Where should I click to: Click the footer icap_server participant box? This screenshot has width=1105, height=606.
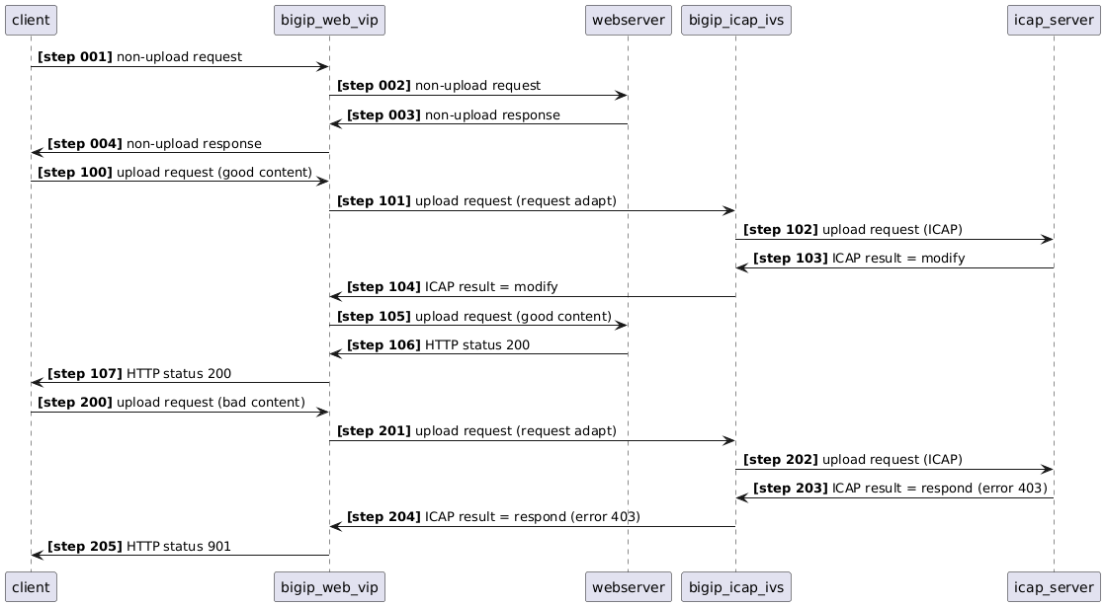pyautogui.click(x=1054, y=587)
